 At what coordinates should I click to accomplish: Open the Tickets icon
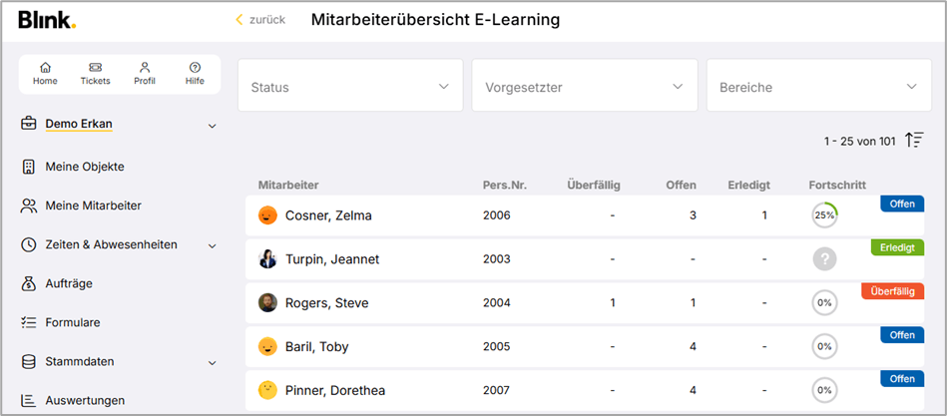coord(95,68)
